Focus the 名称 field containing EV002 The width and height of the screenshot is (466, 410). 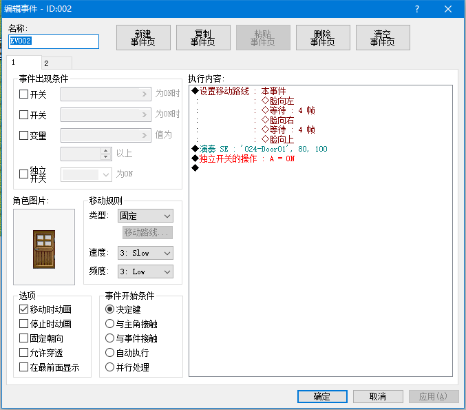54,41
